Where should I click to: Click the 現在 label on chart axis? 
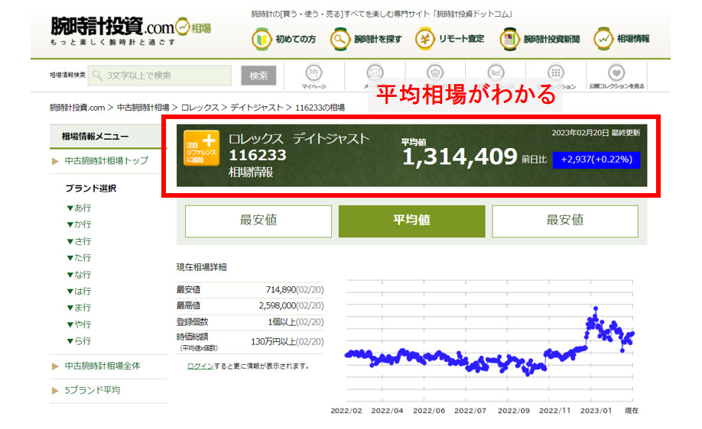click(x=631, y=411)
